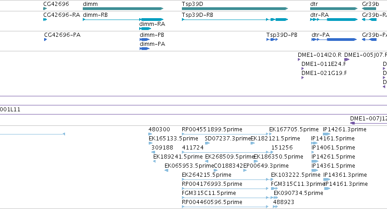The image size is (387, 209).
Task: Click EST IP14361.5prime
Action: 333,166
